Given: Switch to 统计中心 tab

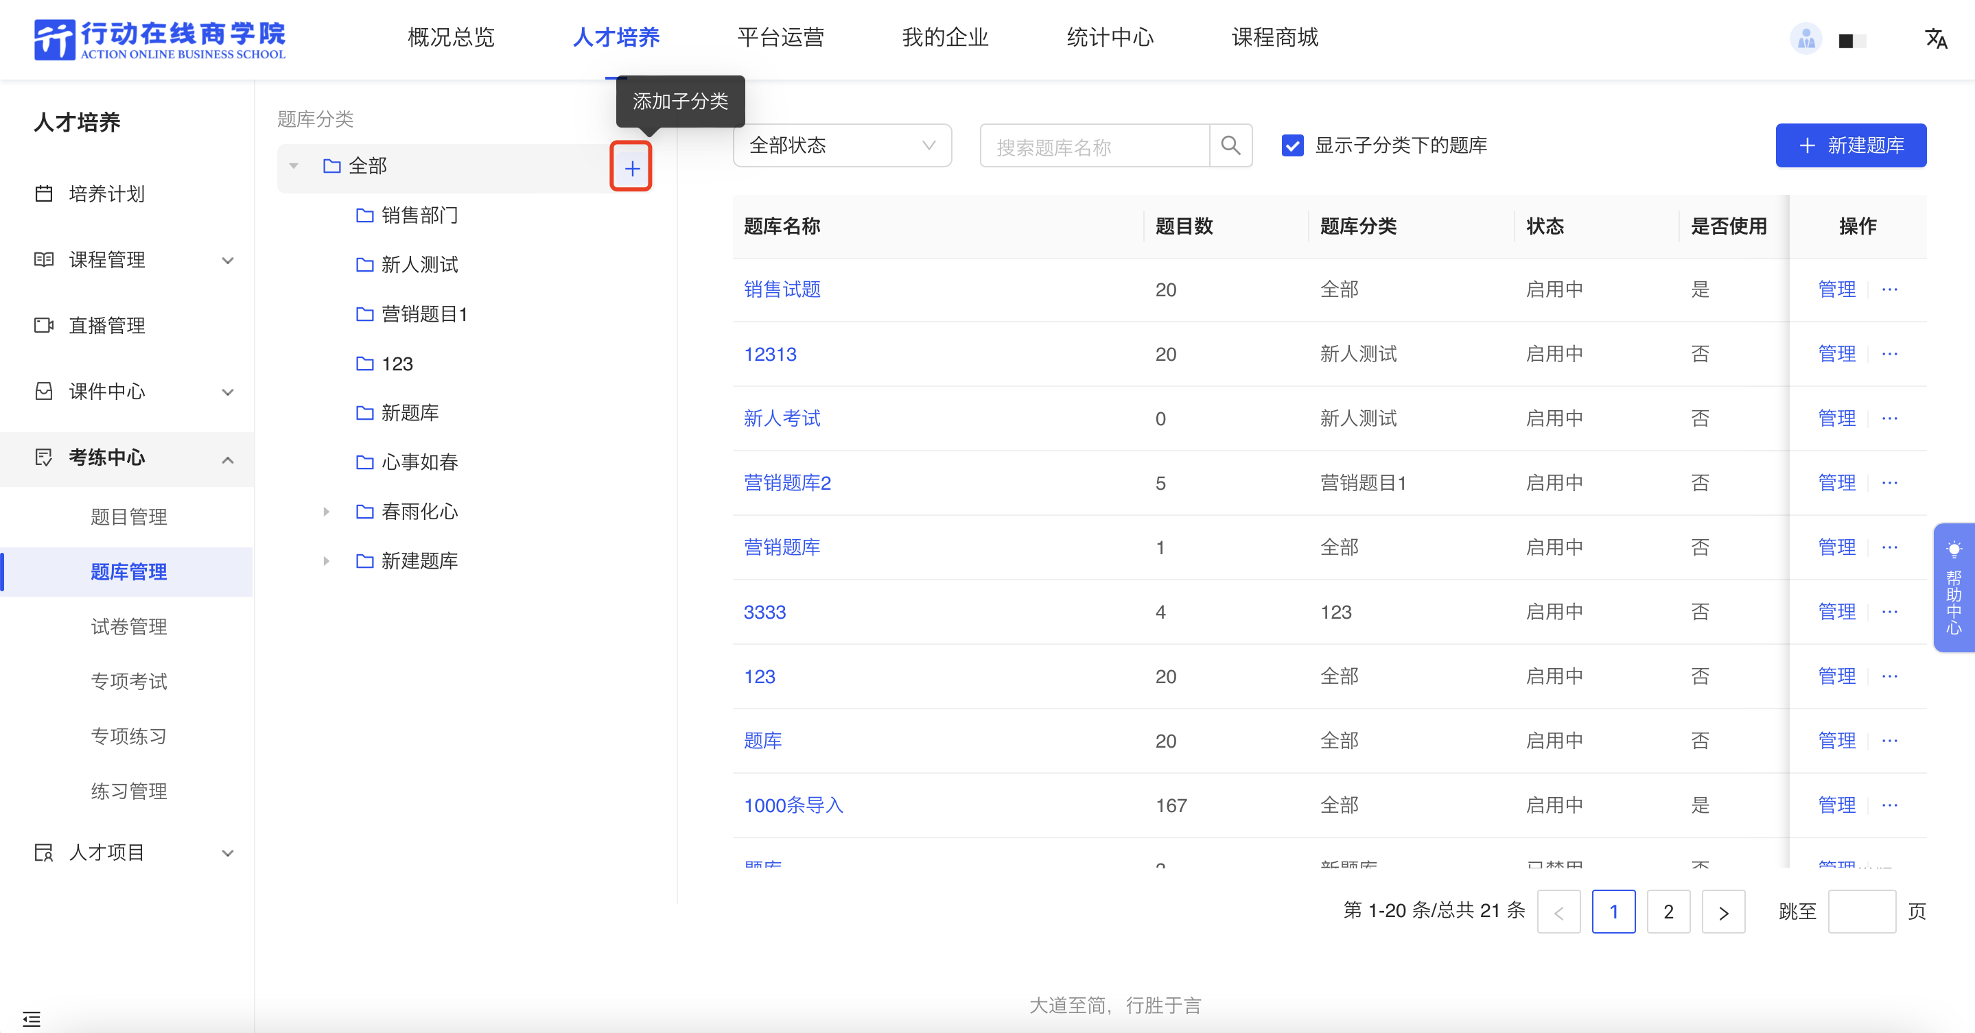Looking at the screenshot, I should point(1110,38).
